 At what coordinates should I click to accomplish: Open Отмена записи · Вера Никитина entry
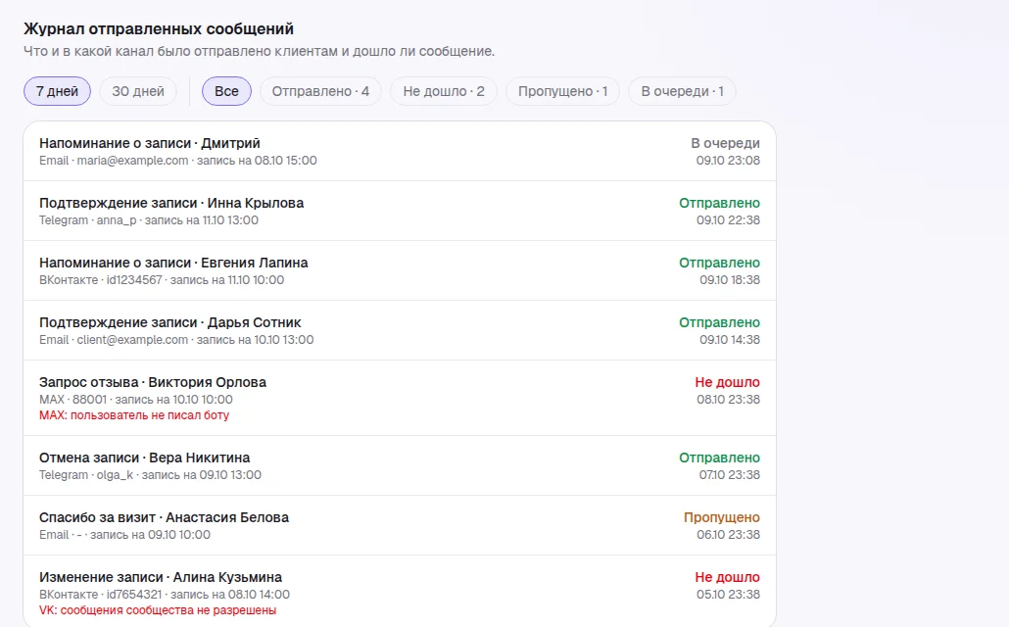[400, 466]
